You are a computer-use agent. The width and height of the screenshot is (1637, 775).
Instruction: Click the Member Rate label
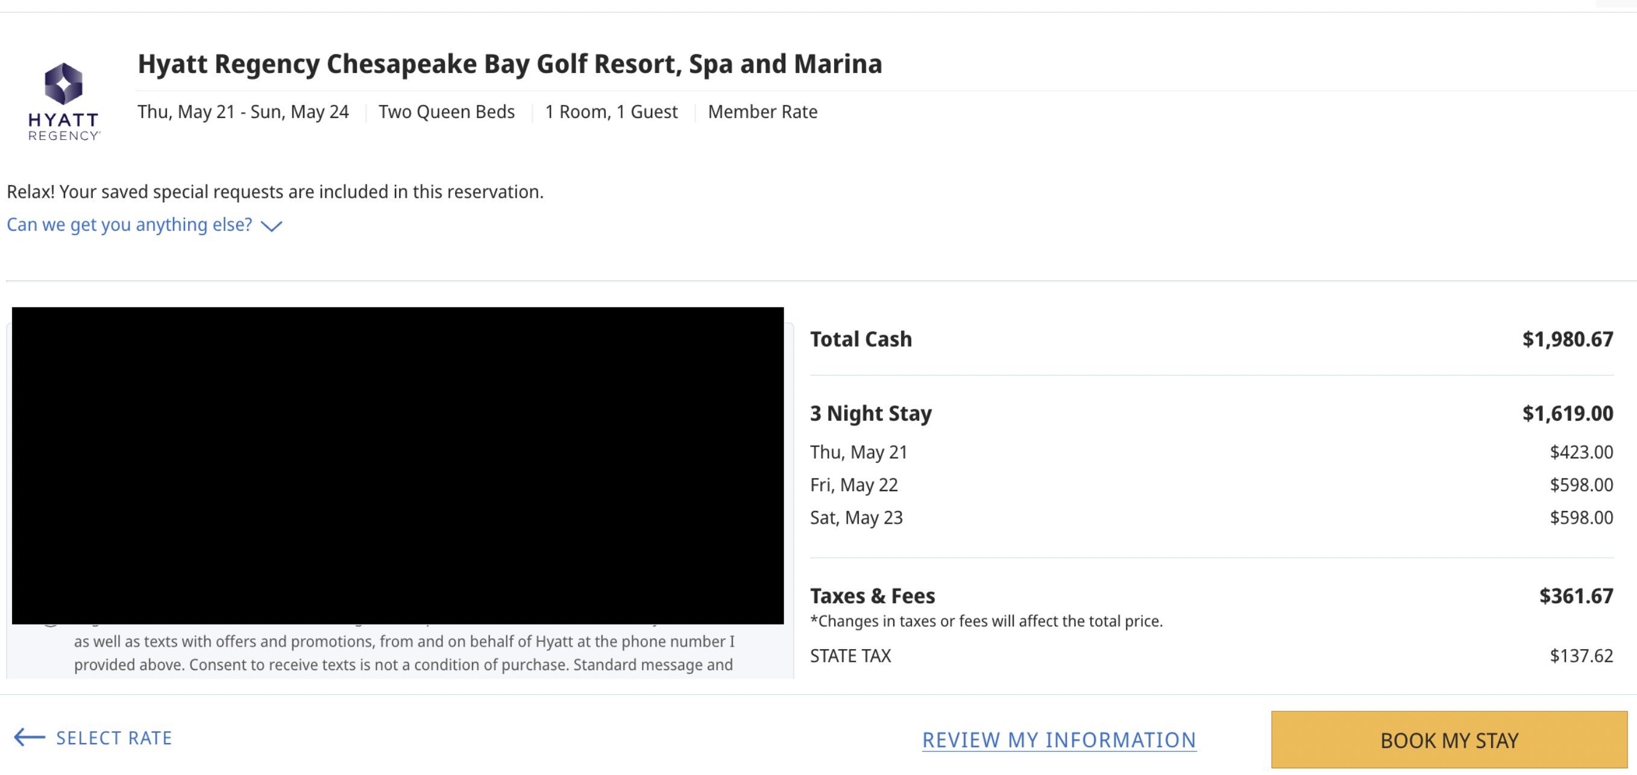pos(762,112)
